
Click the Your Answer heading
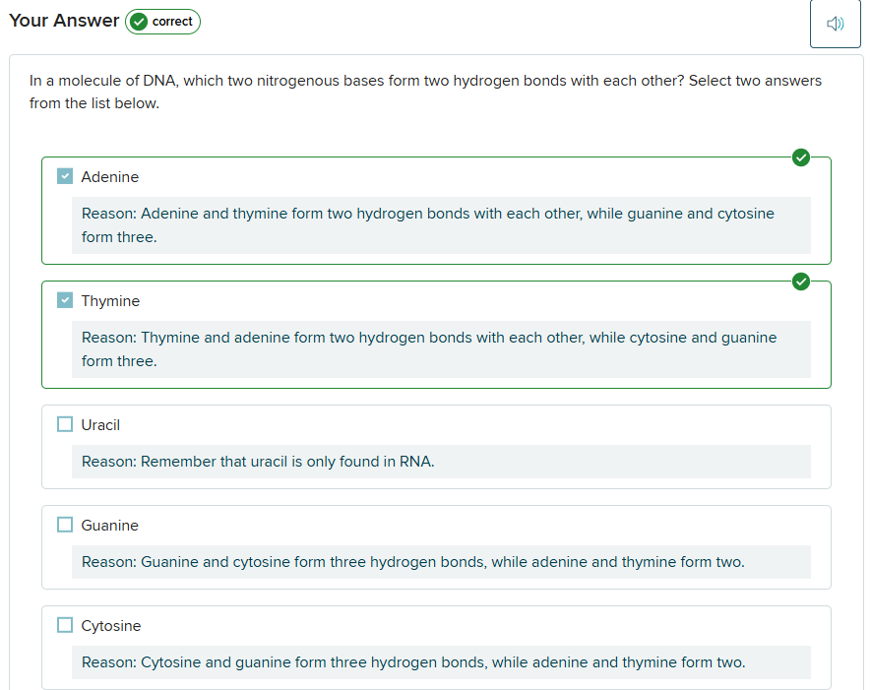click(64, 21)
